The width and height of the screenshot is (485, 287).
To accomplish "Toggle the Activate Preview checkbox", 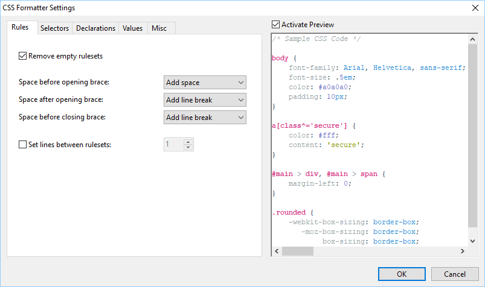I will pyautogui.click(x=277, y=25).
